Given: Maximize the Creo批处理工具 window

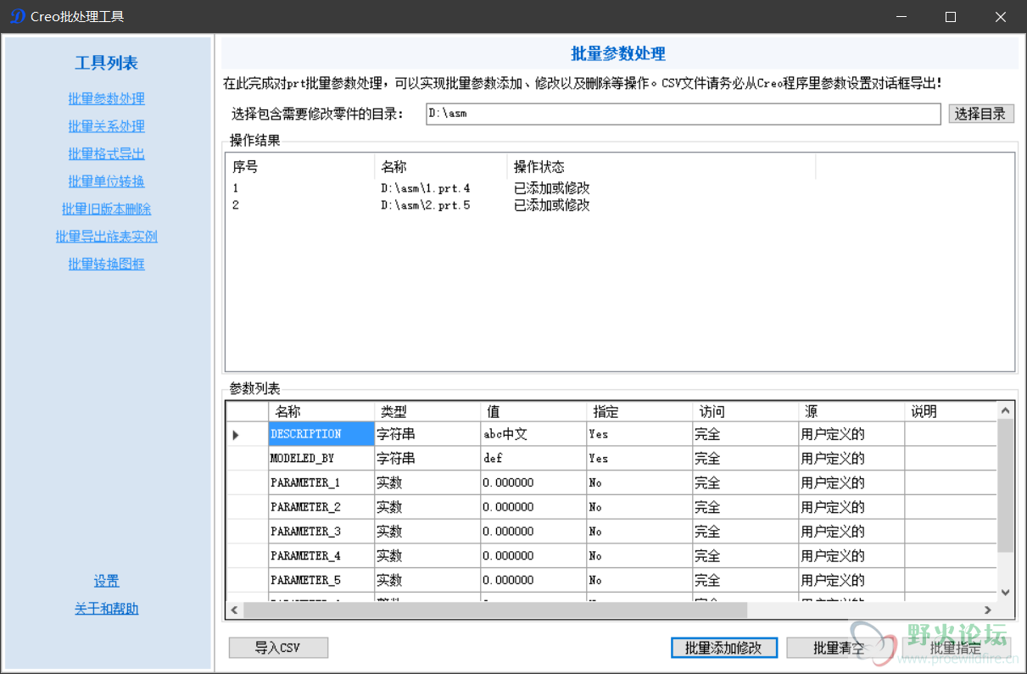Looking at the screenshot, I should (x=951, y=17).
